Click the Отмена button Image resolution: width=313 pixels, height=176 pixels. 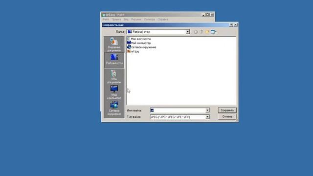point(227,117)
